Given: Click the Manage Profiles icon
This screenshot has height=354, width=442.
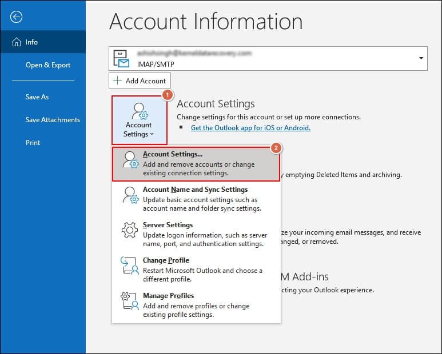Looking at the screenshot, I should [130, 301].
